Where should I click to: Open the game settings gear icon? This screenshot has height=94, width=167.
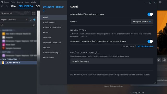click(x=158, y=60)
